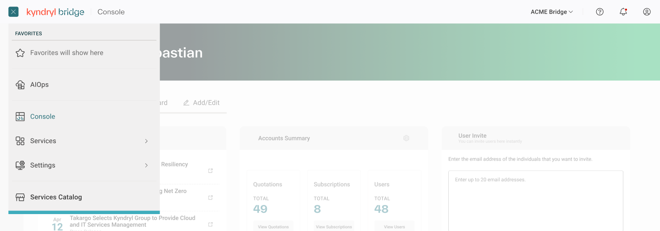Open the notifications bell icon
The height and width of the screenshot is (231, 660).
tap(623, 12)
